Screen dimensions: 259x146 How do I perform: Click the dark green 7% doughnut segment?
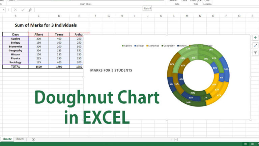point(206,97)
